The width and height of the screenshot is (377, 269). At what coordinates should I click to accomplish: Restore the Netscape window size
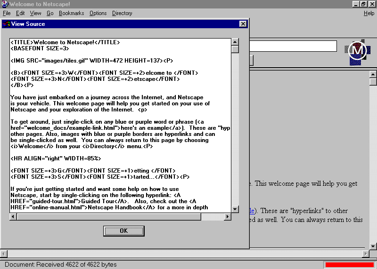point(363,4)
